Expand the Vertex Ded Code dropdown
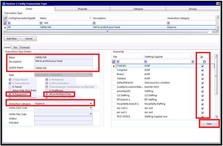Viewport: 223px width, 146px height. click(x=91, y=108)
